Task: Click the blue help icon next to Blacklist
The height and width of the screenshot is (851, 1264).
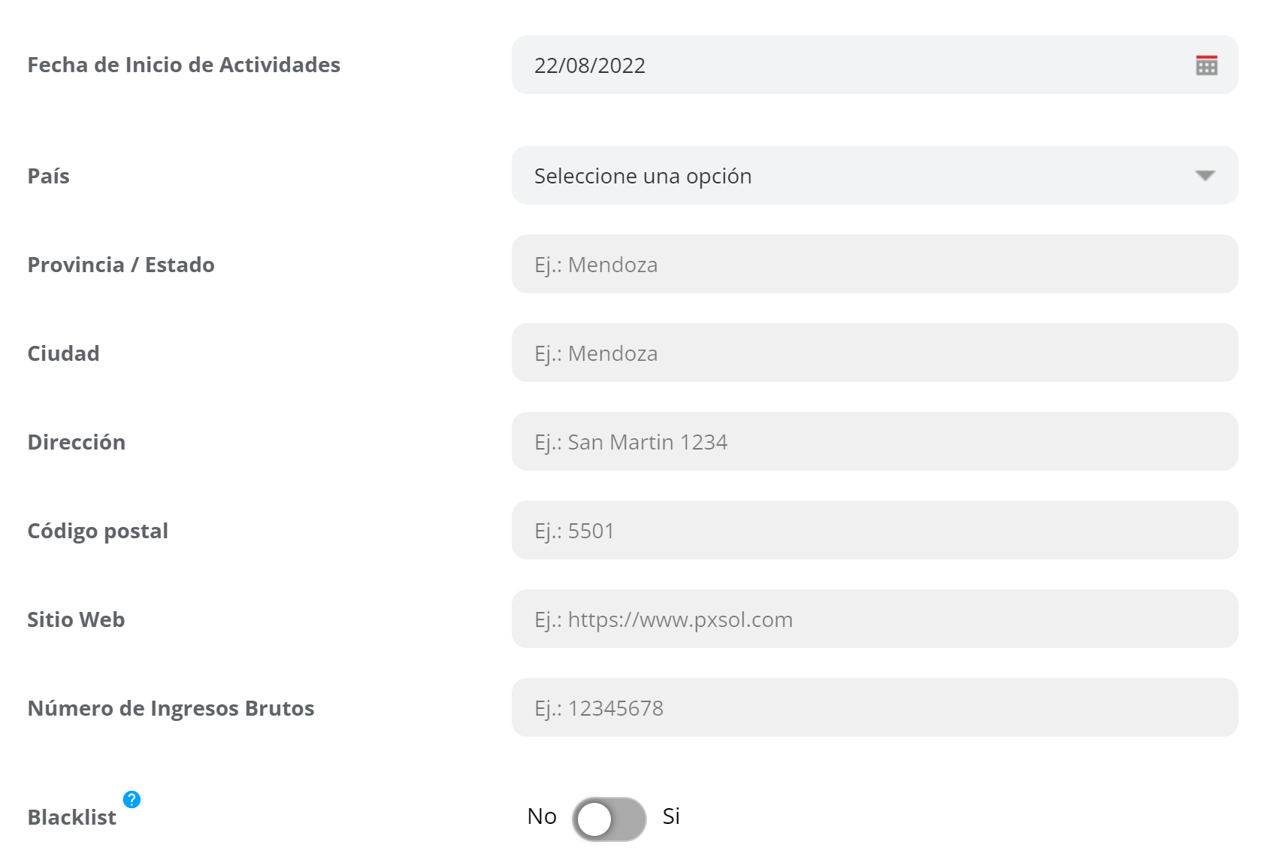Action: tap(132, 800)
